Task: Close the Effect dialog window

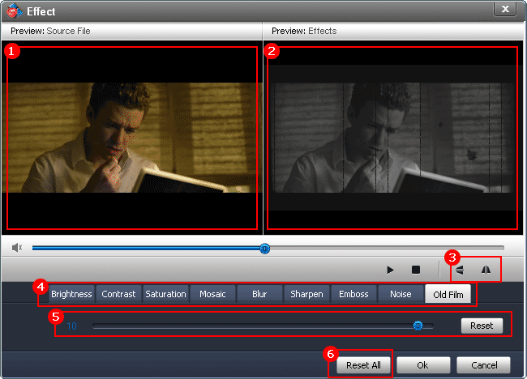Action: tap(505, 9)
